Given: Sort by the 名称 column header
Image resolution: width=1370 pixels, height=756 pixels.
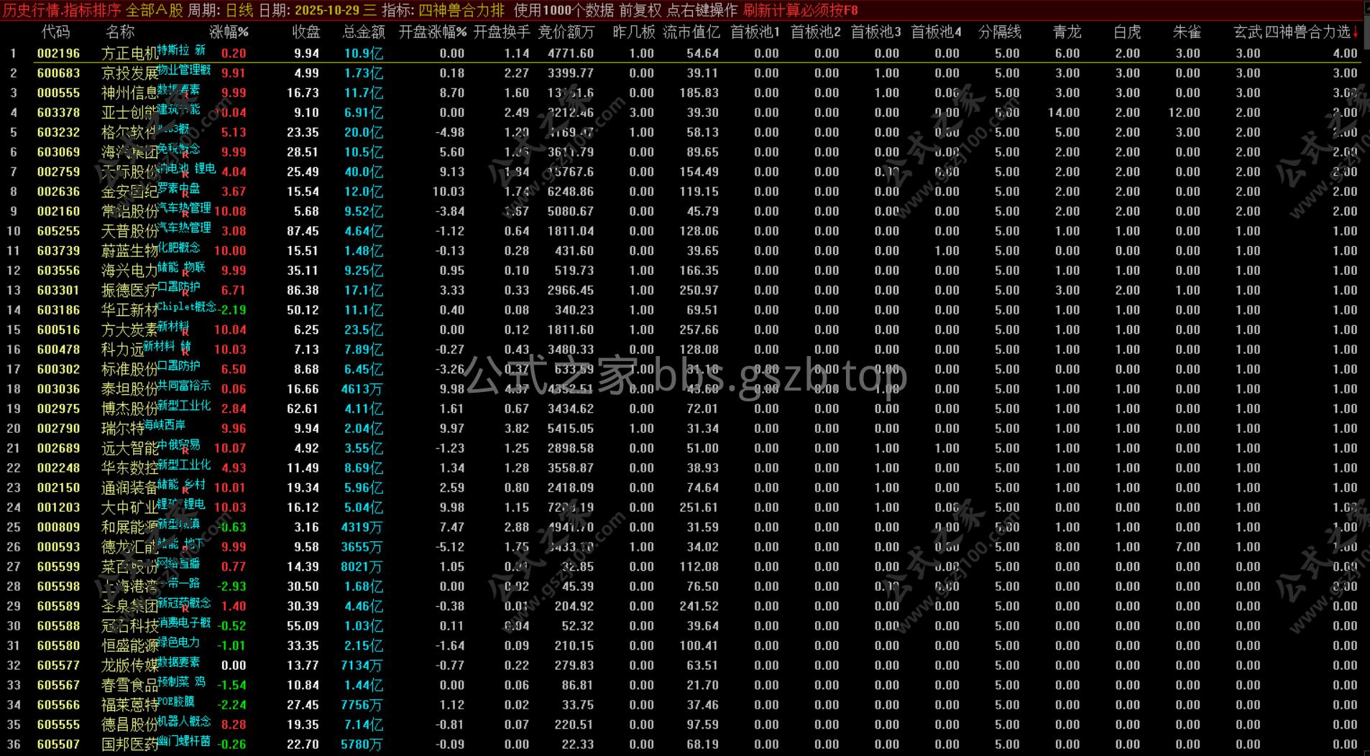Looking at the screenshot, I should pos(119,32).
